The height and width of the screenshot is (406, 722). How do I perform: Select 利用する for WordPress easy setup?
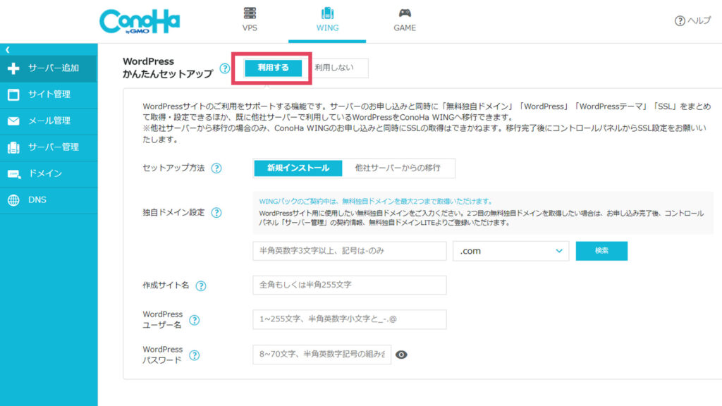(273, 68)
